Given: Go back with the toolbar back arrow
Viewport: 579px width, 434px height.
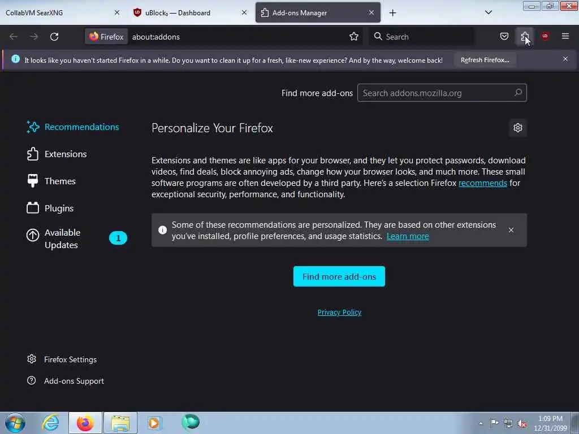Looking at the screenshot, I should [x=14, y=37].
